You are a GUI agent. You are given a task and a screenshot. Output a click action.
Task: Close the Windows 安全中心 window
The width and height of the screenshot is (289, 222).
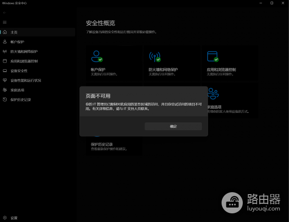tap(283, 3)
